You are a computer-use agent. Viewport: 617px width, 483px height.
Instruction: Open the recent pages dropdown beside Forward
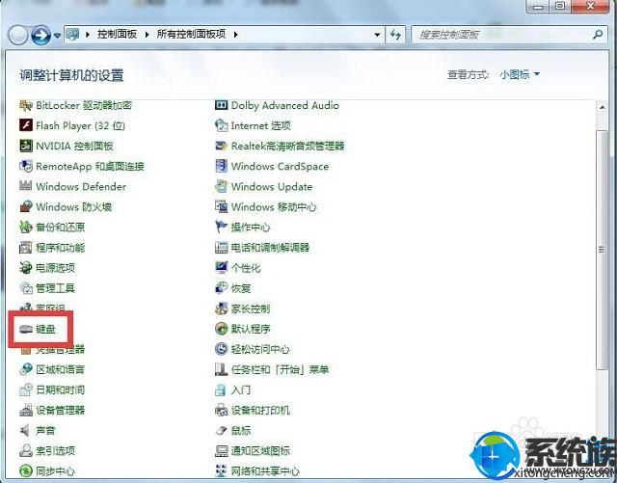[57, 36]
